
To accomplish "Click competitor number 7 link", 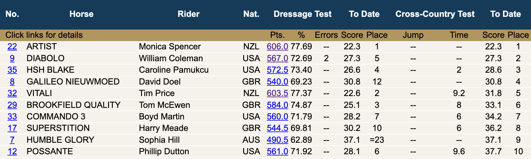I will [x=12, y=140].
